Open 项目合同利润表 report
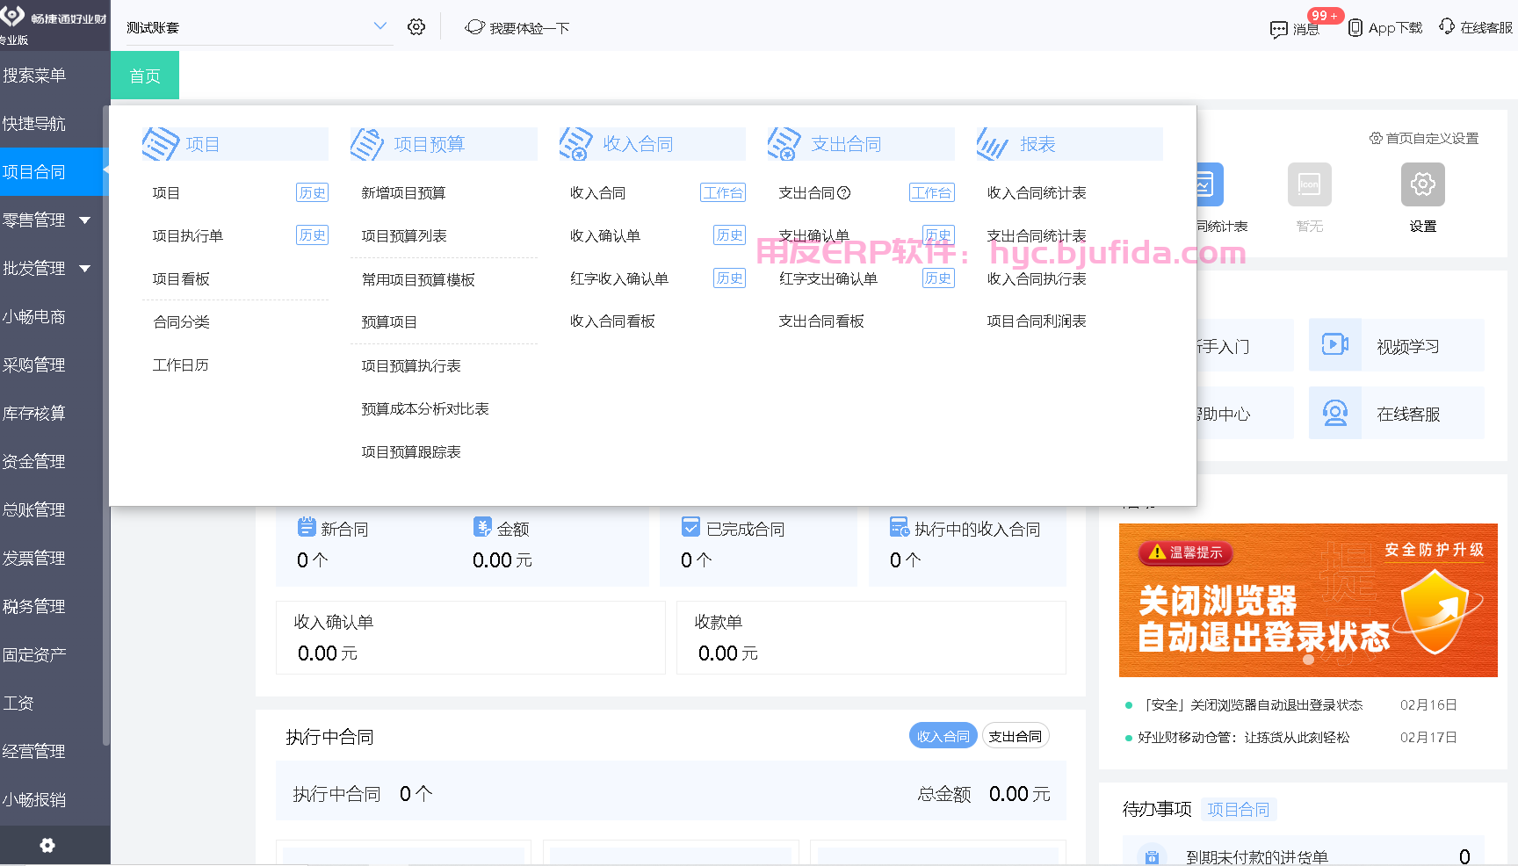The width and height of the screenshot is (1518, 866). pyautogui.click(x=1037, y=321)
